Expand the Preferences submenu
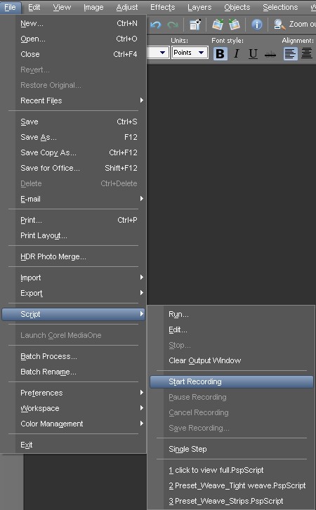Screen dimensions: 316x510 [x=77, y=393]
